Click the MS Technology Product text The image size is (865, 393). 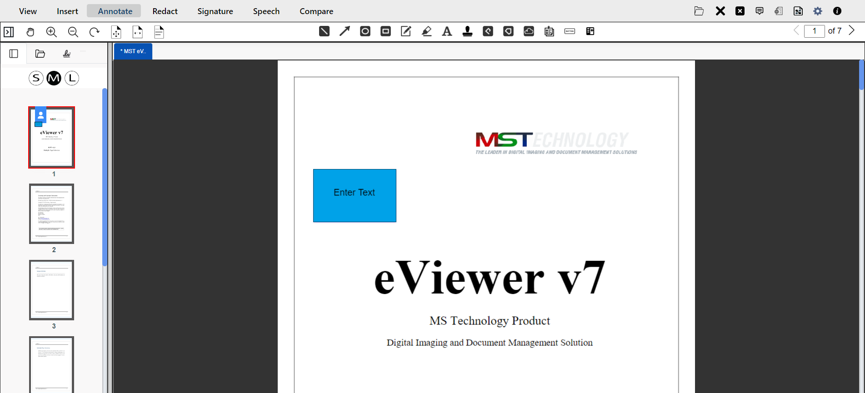(490, 321)
